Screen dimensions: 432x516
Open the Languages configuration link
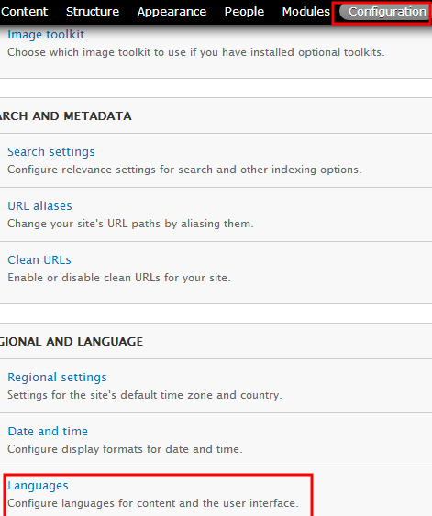[38, 486]
